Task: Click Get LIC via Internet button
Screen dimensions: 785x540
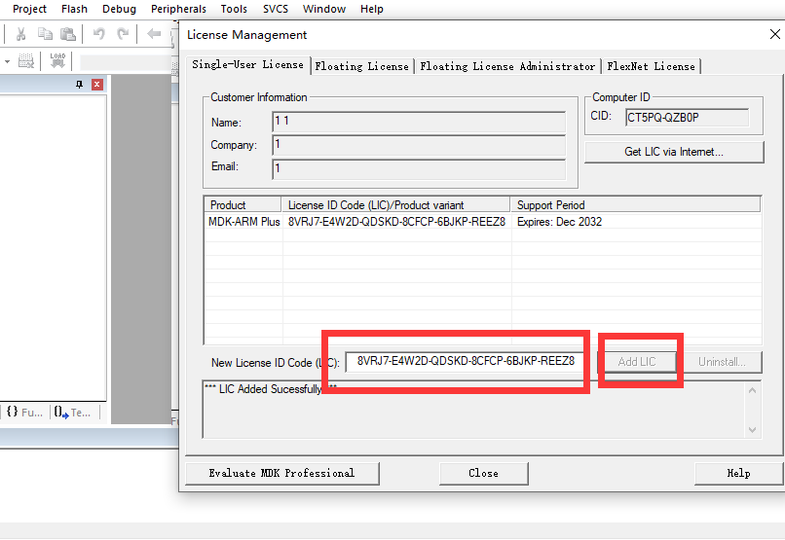Action: tap(674, 152)
